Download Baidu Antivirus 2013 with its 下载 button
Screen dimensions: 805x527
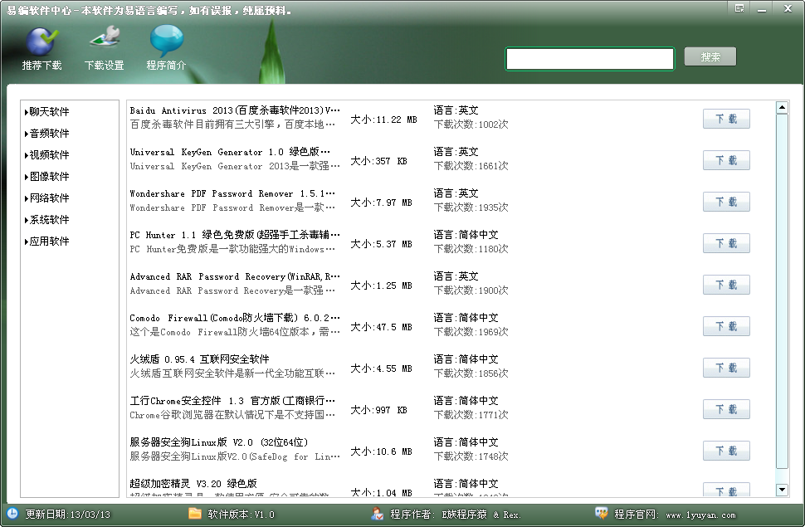(x=726, y=120)
